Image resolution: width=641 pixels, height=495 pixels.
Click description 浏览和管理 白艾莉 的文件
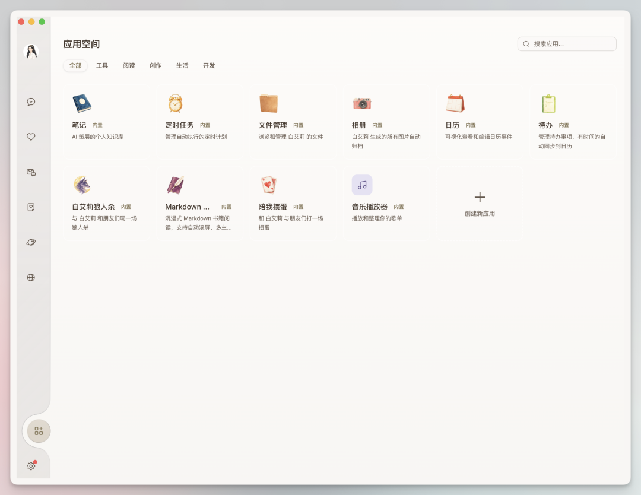291,137
